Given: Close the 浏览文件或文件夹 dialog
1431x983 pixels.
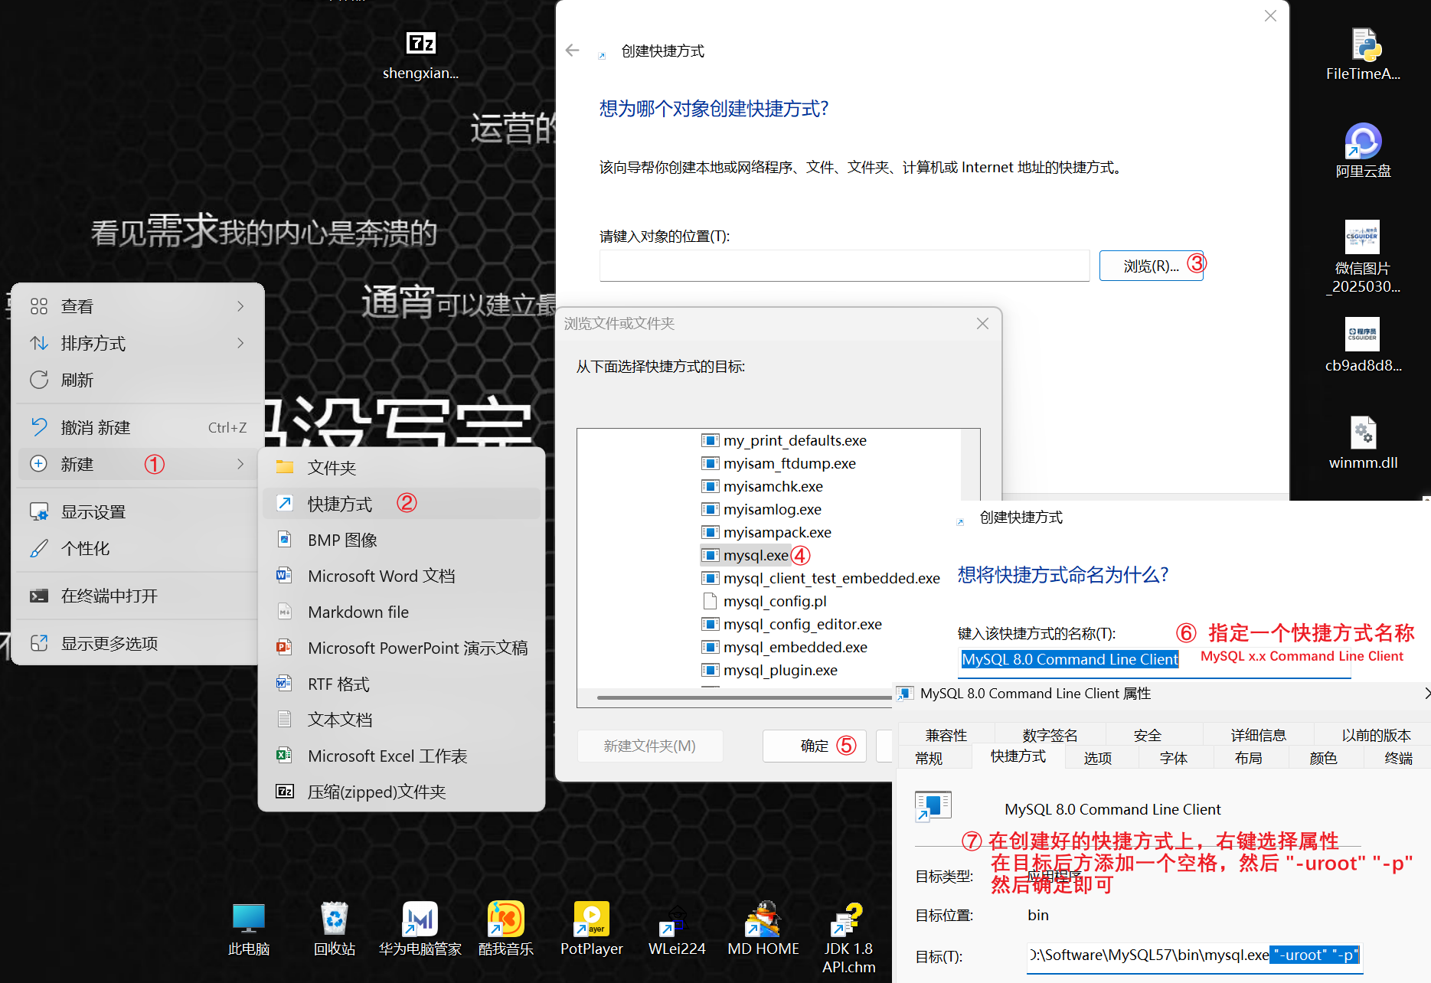Looking at the screenshot, I should (x=982, y=323).
